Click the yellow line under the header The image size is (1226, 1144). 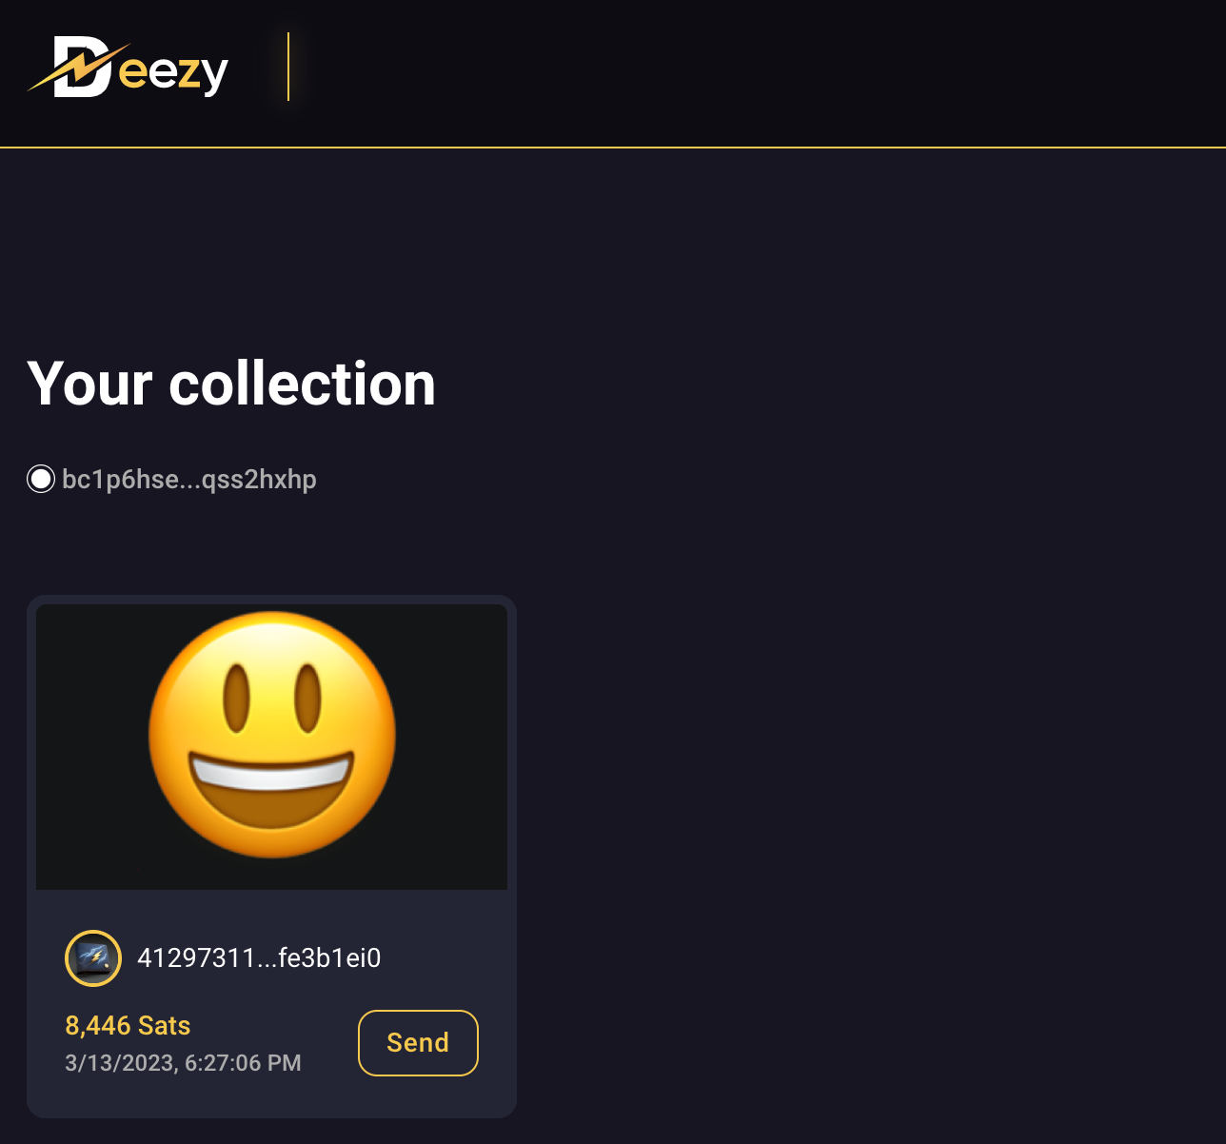coord(613,148)
